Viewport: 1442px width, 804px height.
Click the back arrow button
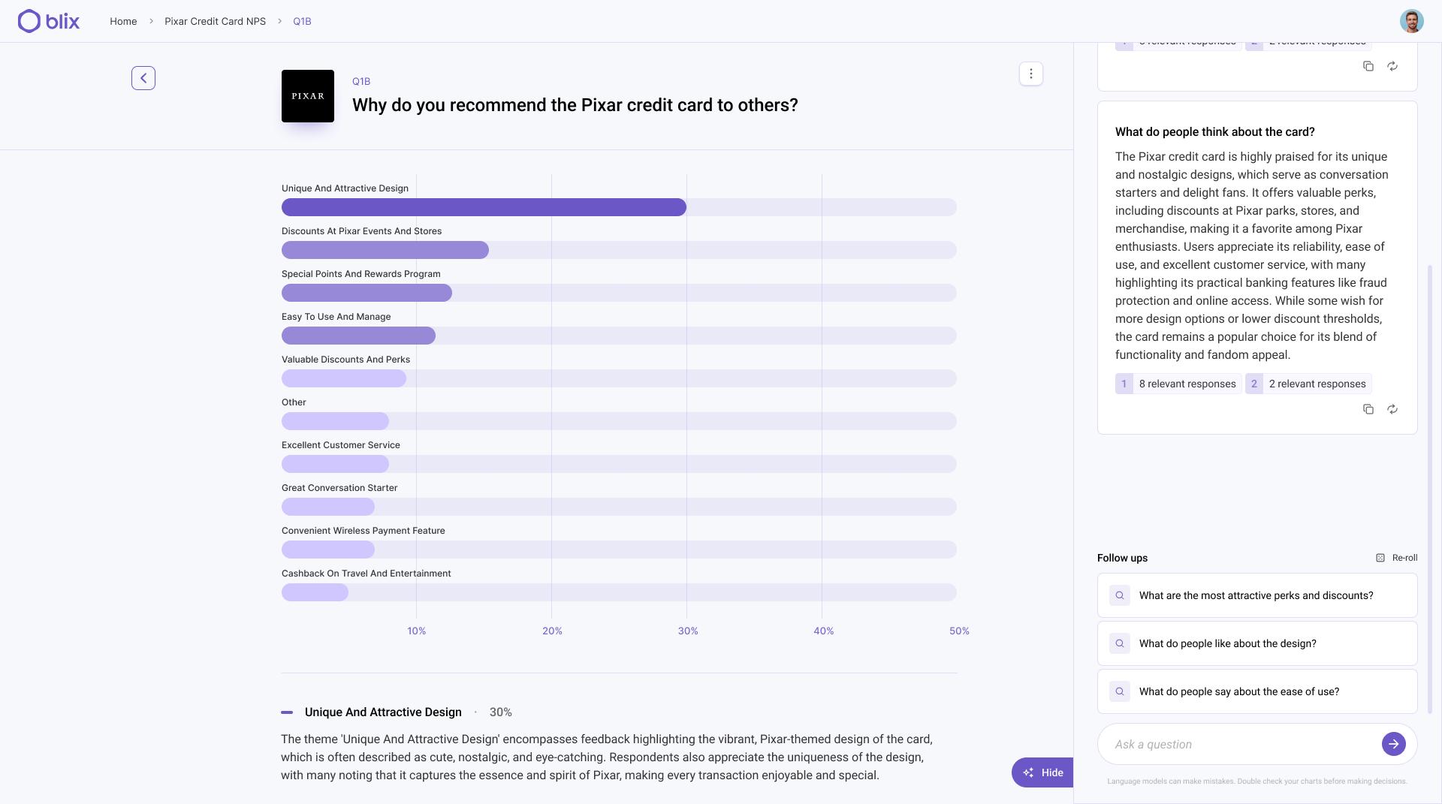coord(143,78)
